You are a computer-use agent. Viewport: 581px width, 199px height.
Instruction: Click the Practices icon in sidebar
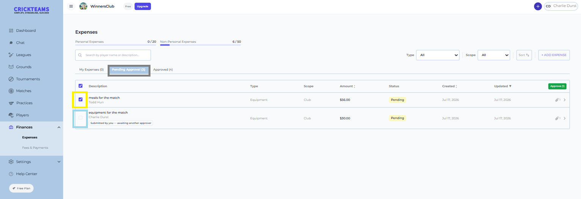click(11, 103)
